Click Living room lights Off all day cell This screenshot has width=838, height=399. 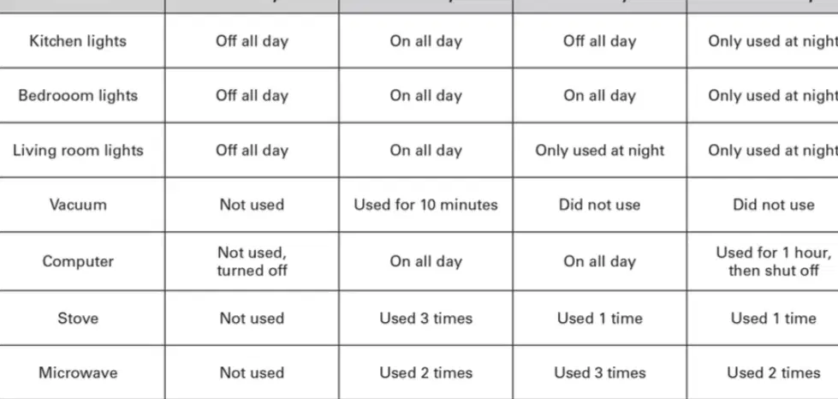[x=252, y=150]
